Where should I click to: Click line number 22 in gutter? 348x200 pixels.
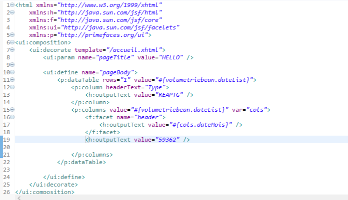pos(6,162)
